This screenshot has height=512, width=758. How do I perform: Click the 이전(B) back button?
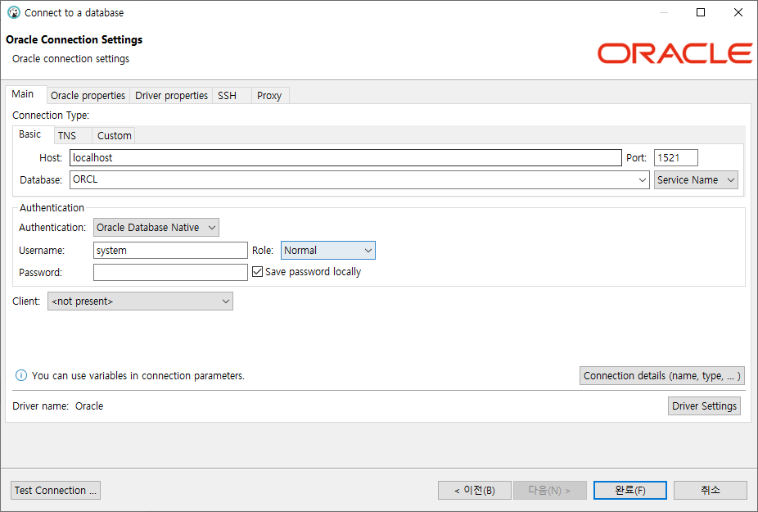(474, 490)
